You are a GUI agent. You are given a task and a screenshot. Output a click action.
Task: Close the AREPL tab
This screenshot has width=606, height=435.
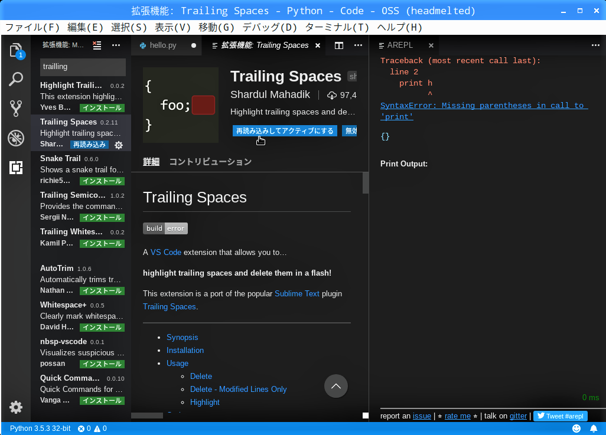click(431, 45)
